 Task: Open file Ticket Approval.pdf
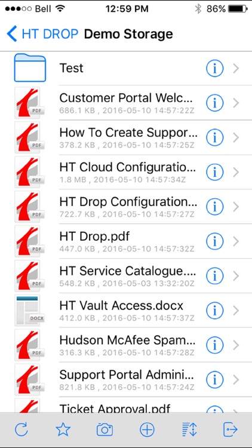click(115, 409)
